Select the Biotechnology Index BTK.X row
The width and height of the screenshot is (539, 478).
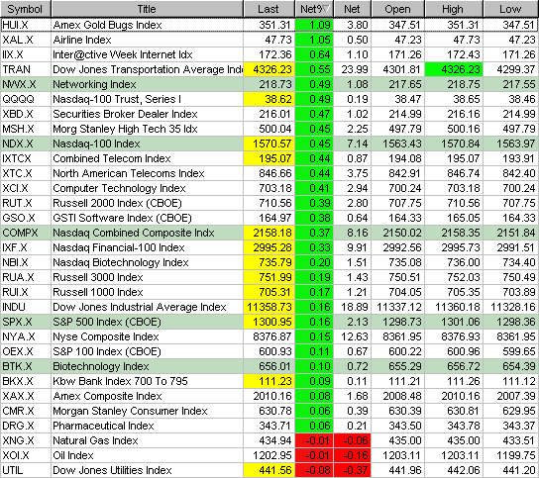[x=269, y=366]
